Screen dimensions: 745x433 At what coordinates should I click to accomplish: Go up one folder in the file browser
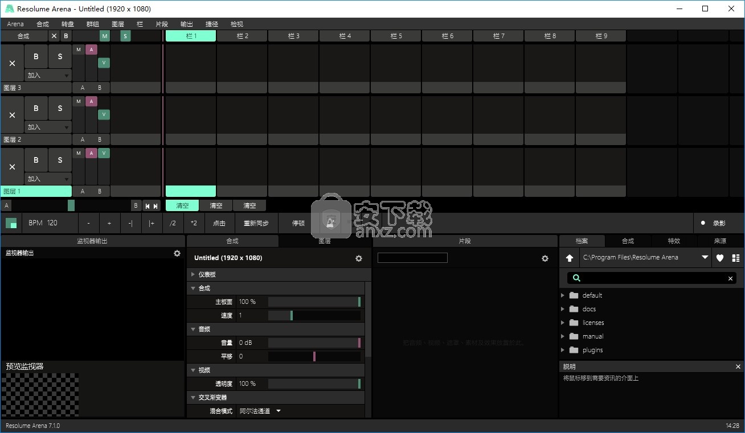coord(570,258)
